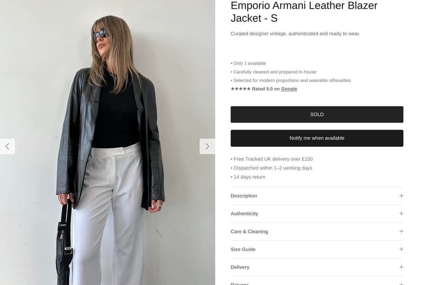Open the Google reviews link
This screenshot has width=430, height=285.
click(289, 89)
